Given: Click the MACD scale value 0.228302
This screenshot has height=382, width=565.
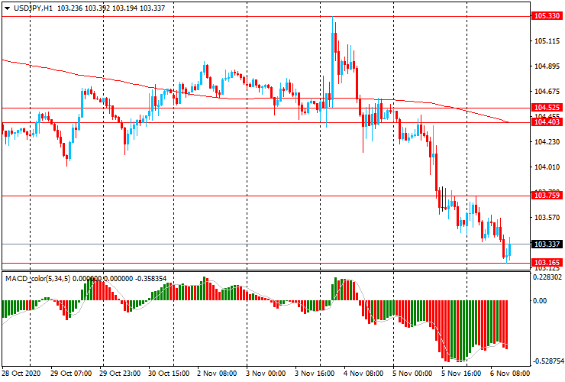Looking at the screenshot, I should (x=547, y=277).
